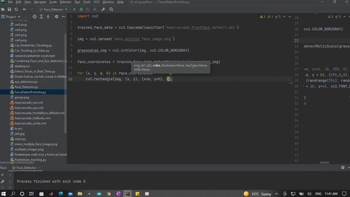
Task: Open Search Everywhere magnifier icon
Action: 111,9
